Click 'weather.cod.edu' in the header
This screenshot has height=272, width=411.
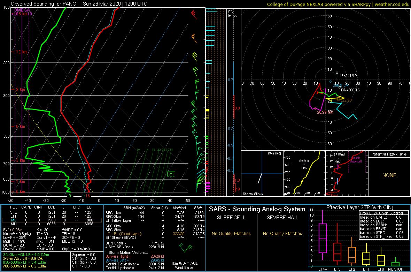(x=393, y=4)
